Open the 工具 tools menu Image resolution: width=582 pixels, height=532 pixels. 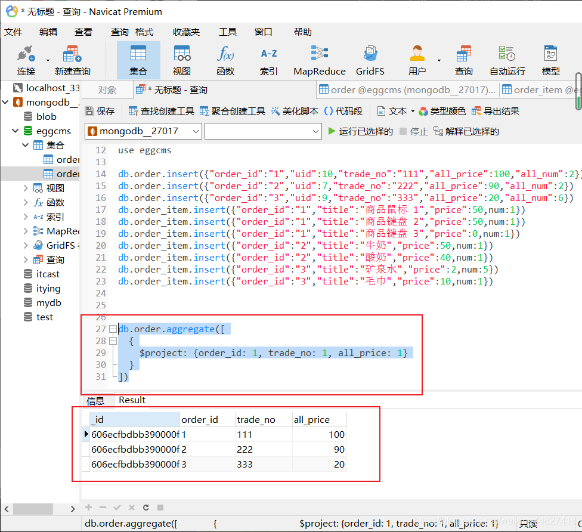point(228,32)
